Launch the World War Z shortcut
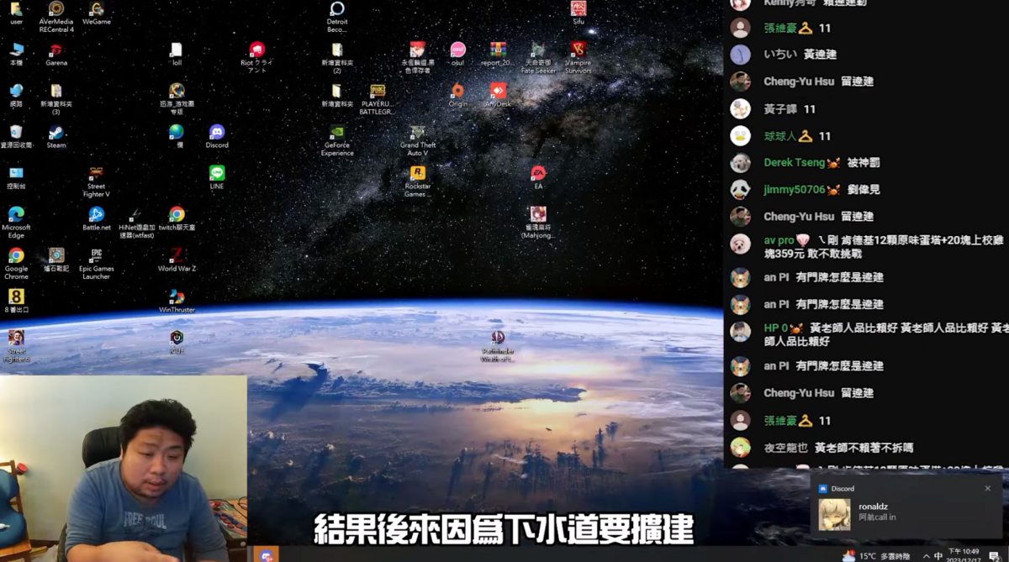 177,260
